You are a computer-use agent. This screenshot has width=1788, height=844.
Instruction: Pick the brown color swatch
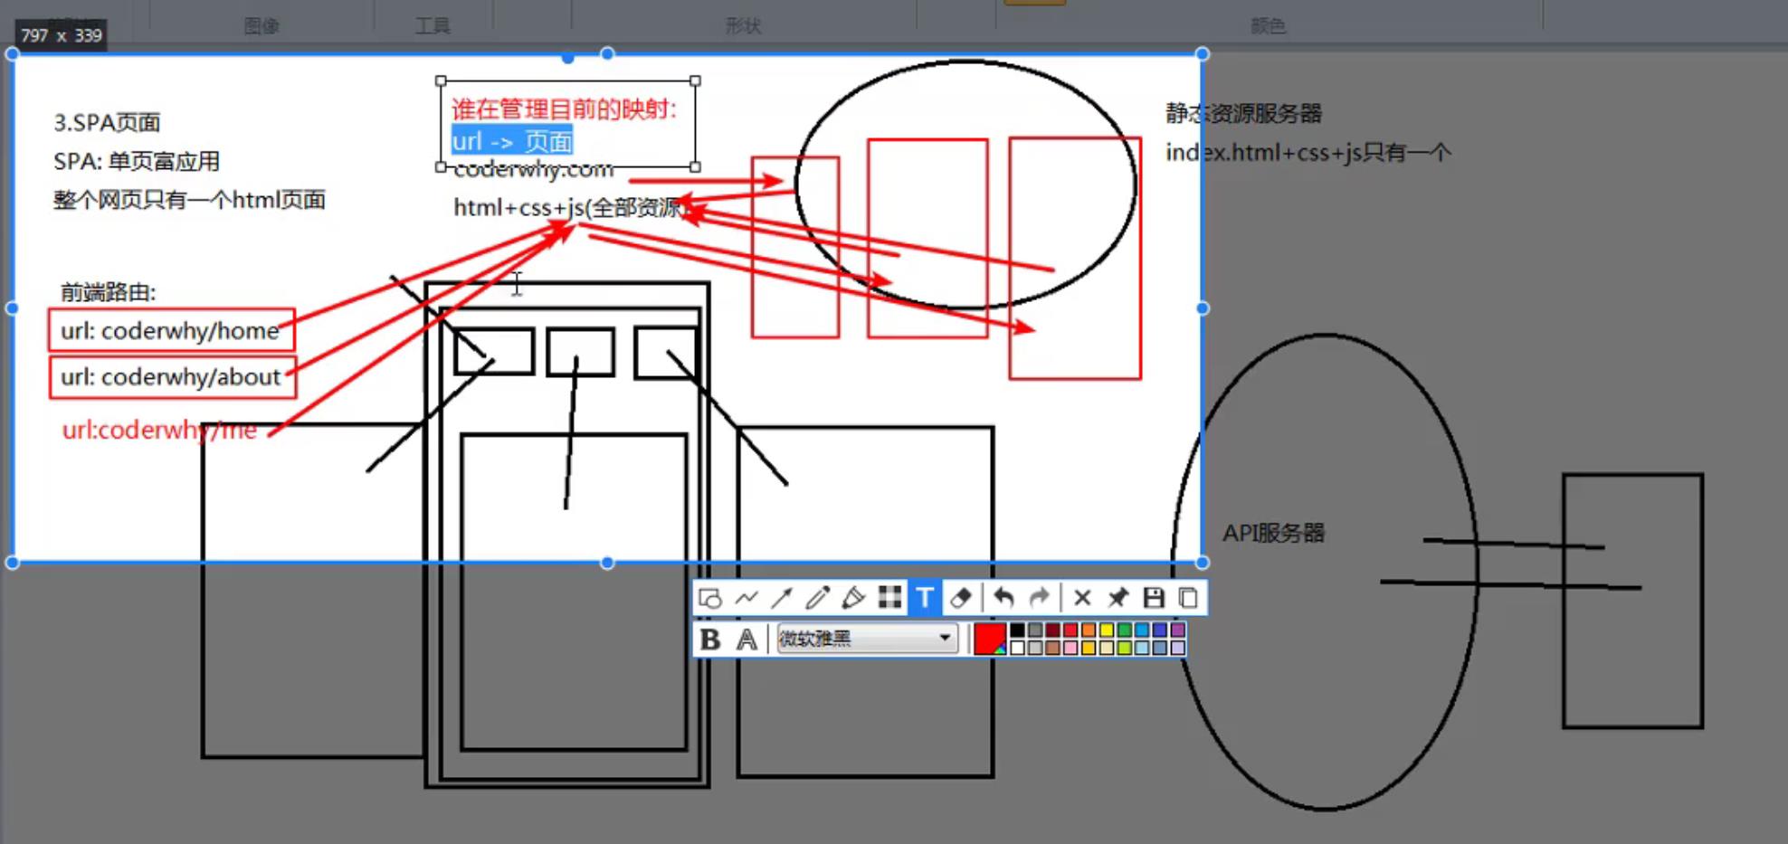(x=1053, y=648)
